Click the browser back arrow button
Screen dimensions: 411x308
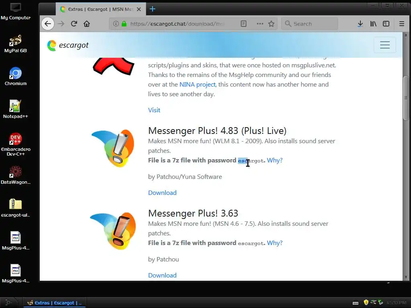coord(48,24)
